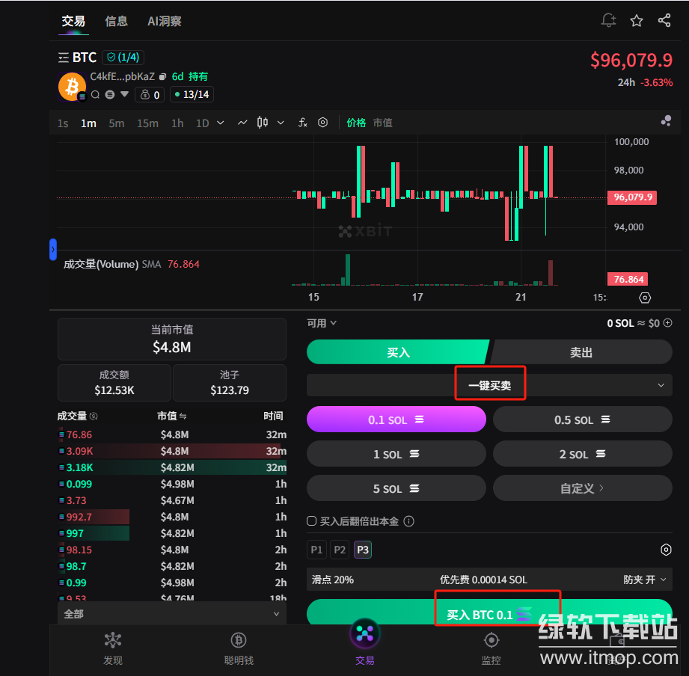Select the 0.5 SOL amount button

(582, 420)
